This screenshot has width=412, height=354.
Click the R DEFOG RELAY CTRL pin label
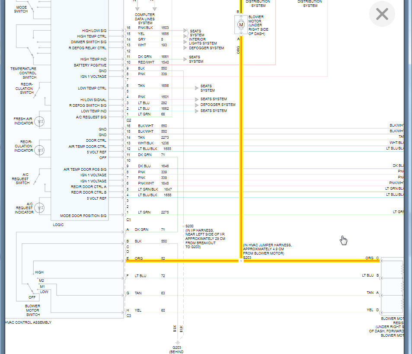coord(87,48)
